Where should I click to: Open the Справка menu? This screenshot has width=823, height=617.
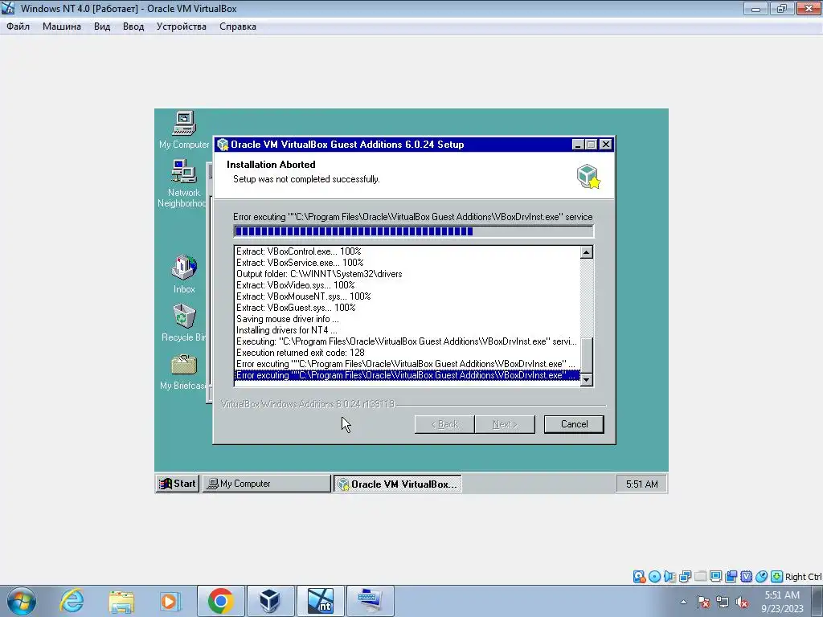pyautogui.click(x=238, y=27)
